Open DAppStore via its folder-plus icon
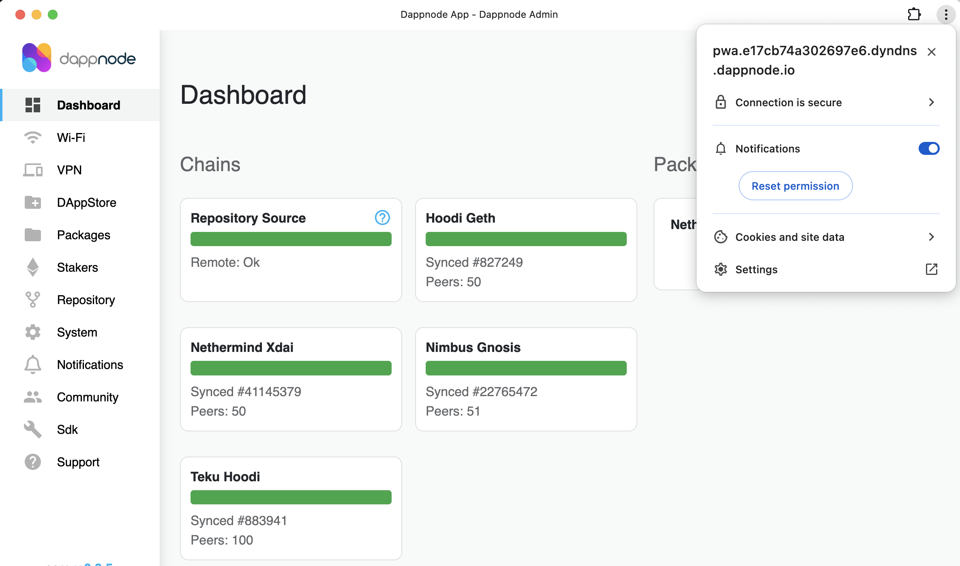This screenshot has height=566, width=960. [33, 202]
